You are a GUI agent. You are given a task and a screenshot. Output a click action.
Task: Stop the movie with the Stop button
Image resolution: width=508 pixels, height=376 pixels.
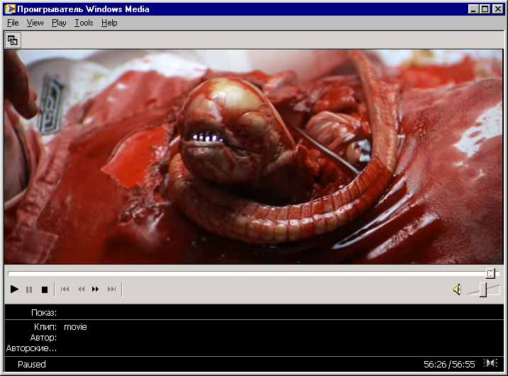point(45,289)
